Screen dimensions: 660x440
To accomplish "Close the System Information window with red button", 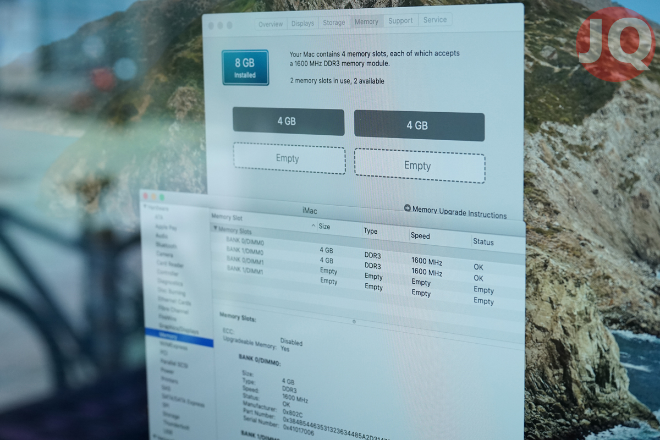I will pos(146,195).
